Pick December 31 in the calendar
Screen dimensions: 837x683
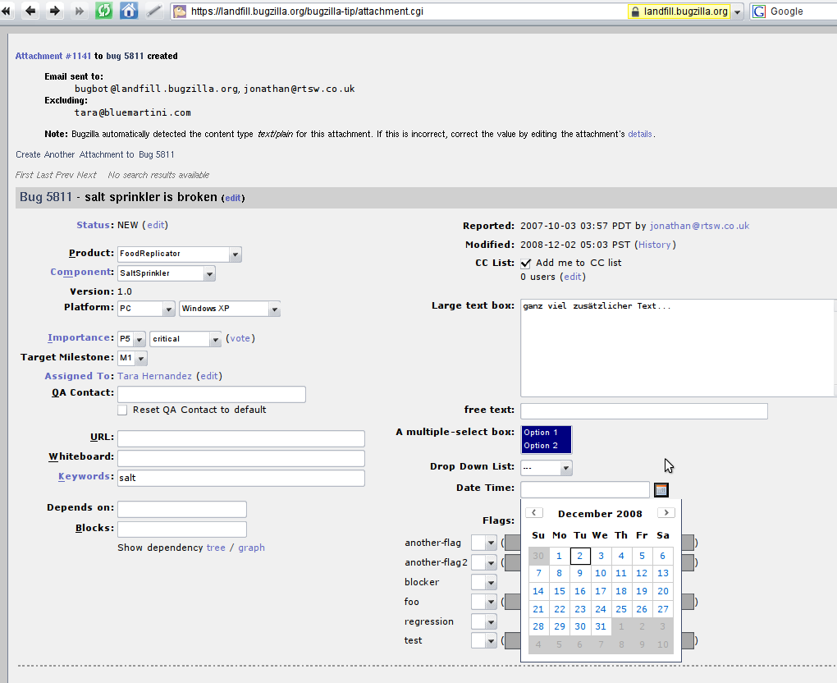[x=601, y=627]
